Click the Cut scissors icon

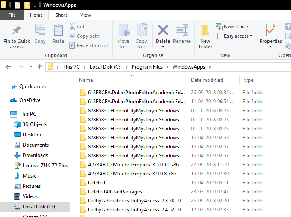[x=72, y=27]
